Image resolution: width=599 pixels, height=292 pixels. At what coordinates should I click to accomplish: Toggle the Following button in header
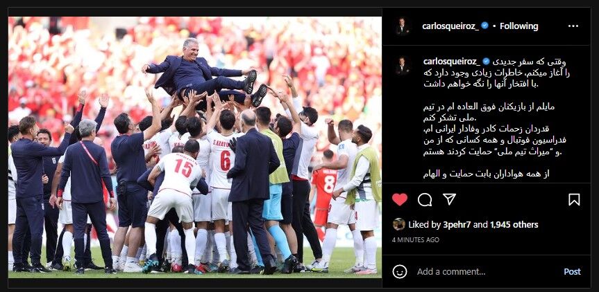click(518, 26)
